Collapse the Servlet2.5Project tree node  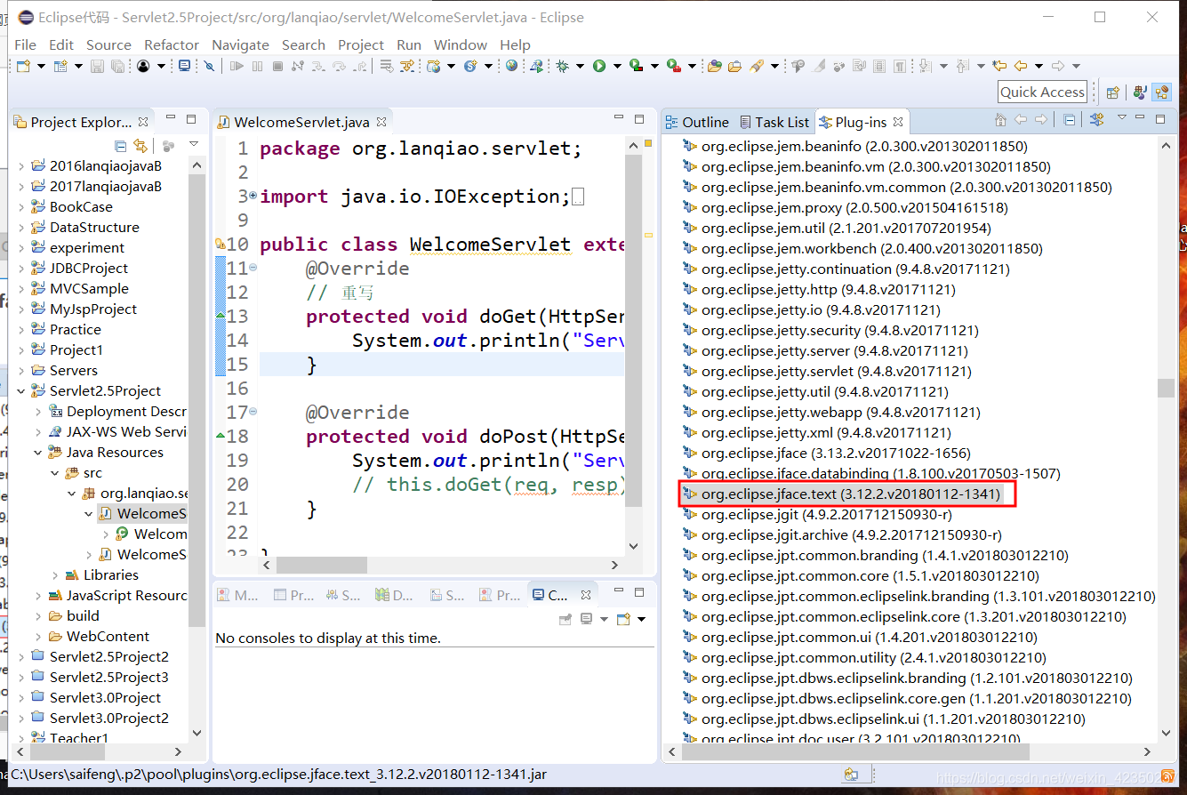point(22,391)
